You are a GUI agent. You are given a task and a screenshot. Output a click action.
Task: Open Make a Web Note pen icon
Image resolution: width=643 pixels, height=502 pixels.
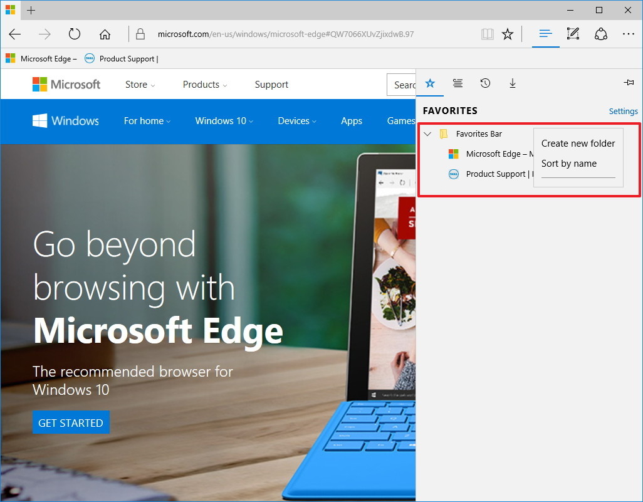pos(573,34)
